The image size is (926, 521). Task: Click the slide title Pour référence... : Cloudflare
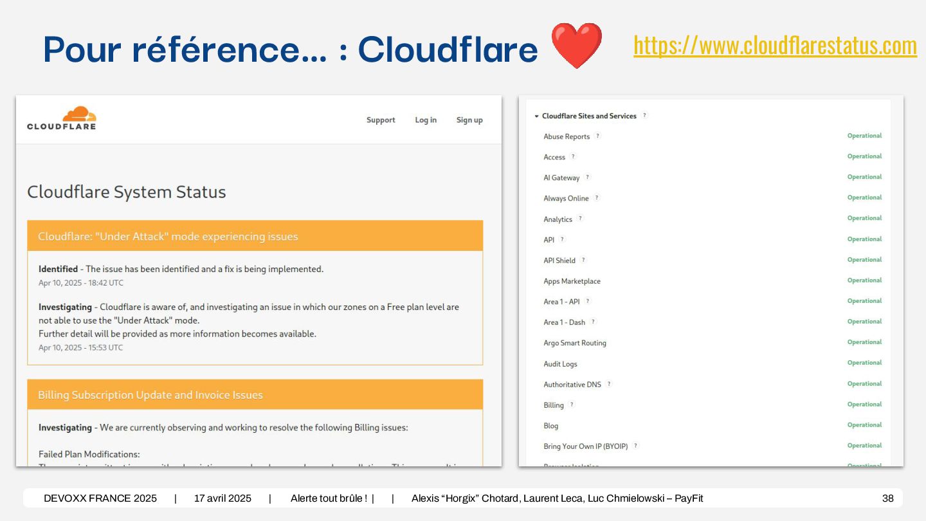coord(291,49)
